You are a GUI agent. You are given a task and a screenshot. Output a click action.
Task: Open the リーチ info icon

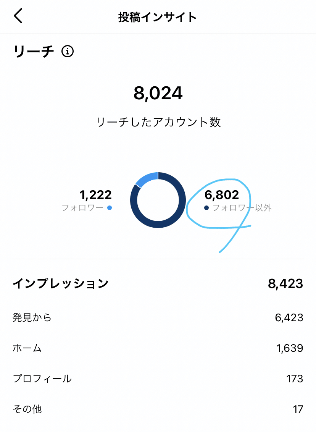(67, 51)
